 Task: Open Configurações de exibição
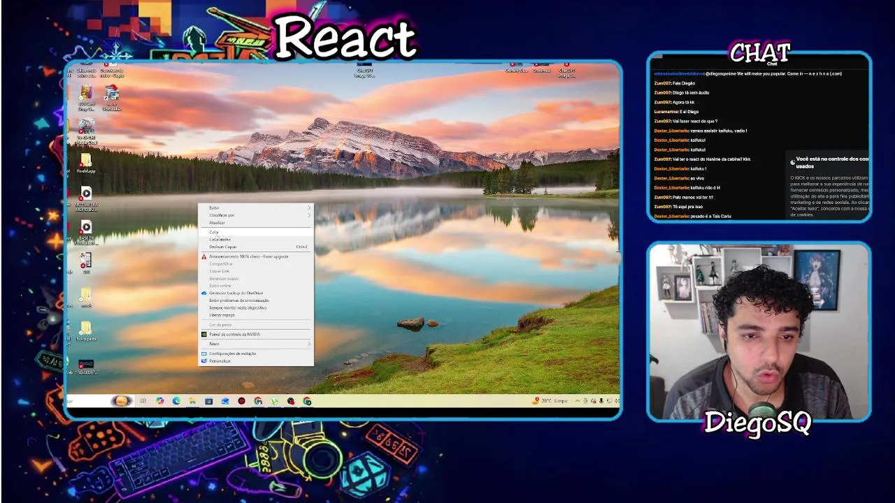point(256,353)
